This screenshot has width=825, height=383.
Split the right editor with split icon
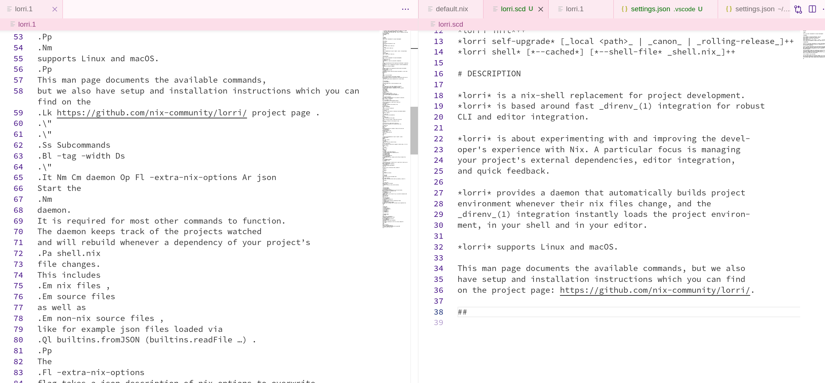[812, 9]
